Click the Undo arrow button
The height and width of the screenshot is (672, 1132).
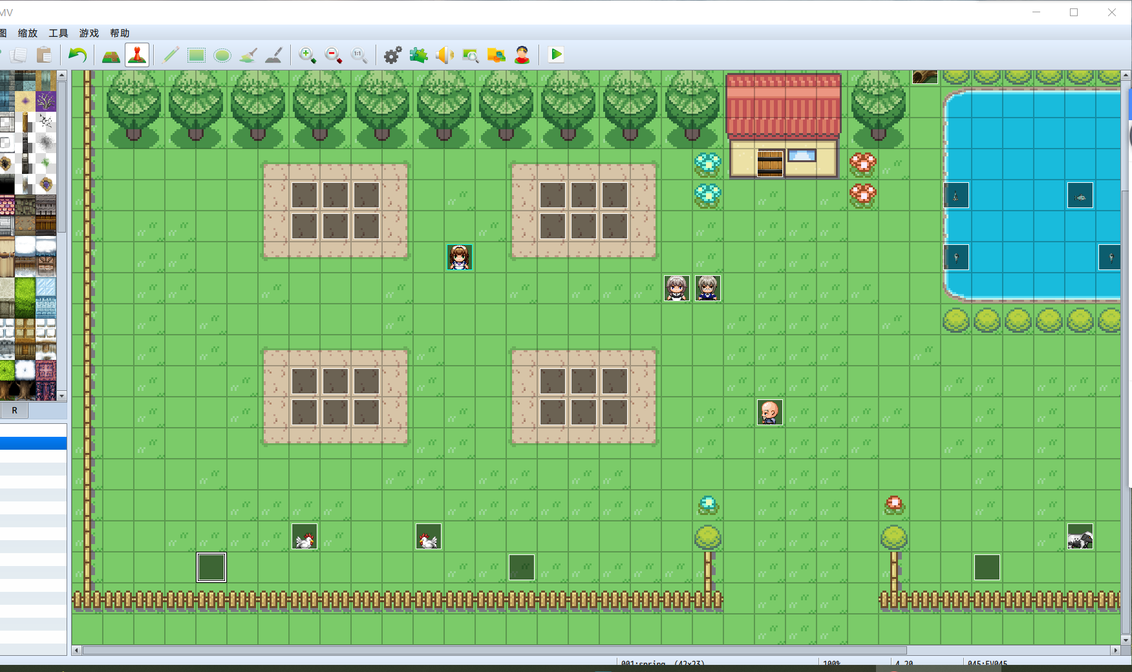(78, 55)
